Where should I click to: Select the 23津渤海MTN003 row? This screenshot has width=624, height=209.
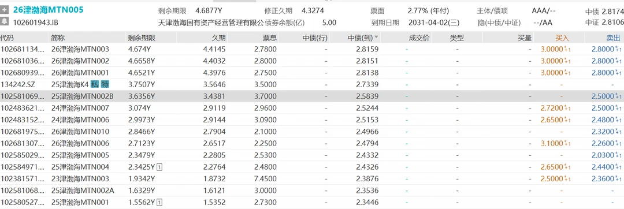pos(312,179)
